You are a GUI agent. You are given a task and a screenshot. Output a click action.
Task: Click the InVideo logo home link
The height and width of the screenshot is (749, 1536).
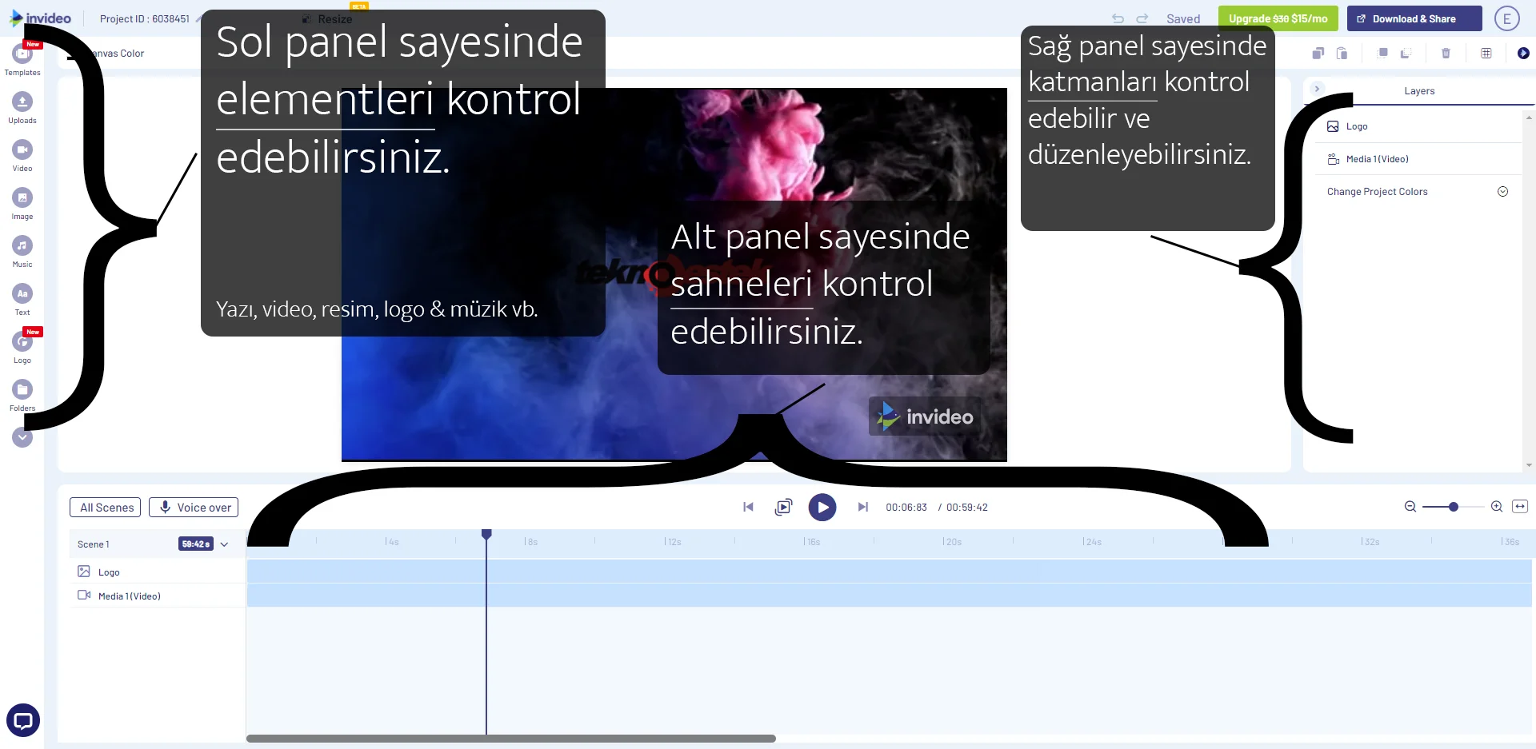click(x=41, y=18)
